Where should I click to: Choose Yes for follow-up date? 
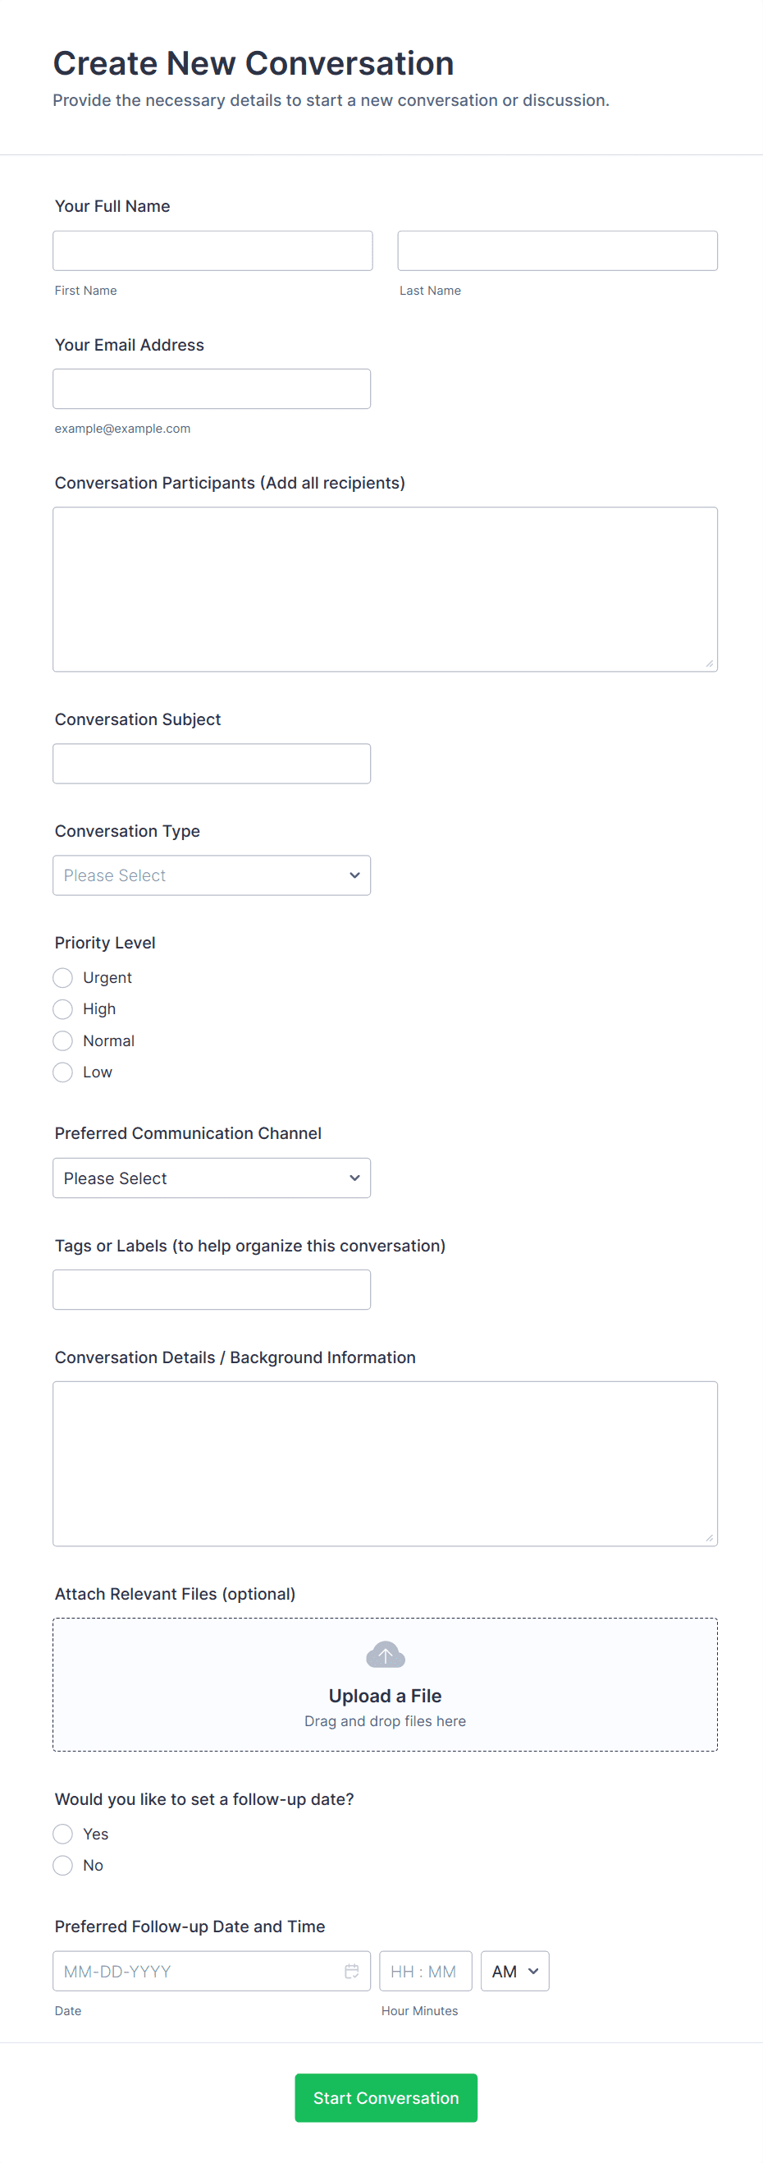point(63,1834)
